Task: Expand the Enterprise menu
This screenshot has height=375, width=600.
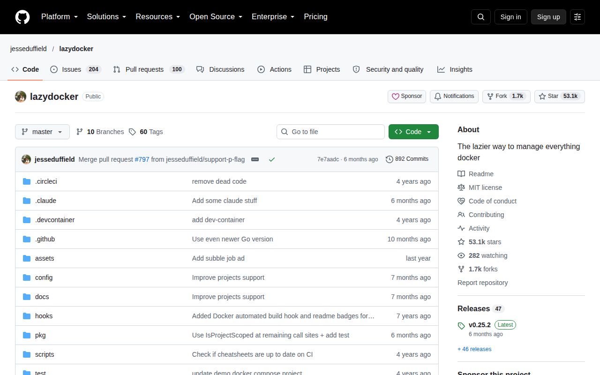Action: [x=273, y=17]
